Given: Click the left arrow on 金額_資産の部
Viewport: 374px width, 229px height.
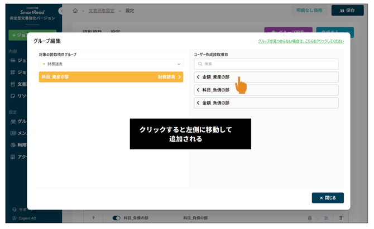Looking at the screenshot, I should pos(198,77).
